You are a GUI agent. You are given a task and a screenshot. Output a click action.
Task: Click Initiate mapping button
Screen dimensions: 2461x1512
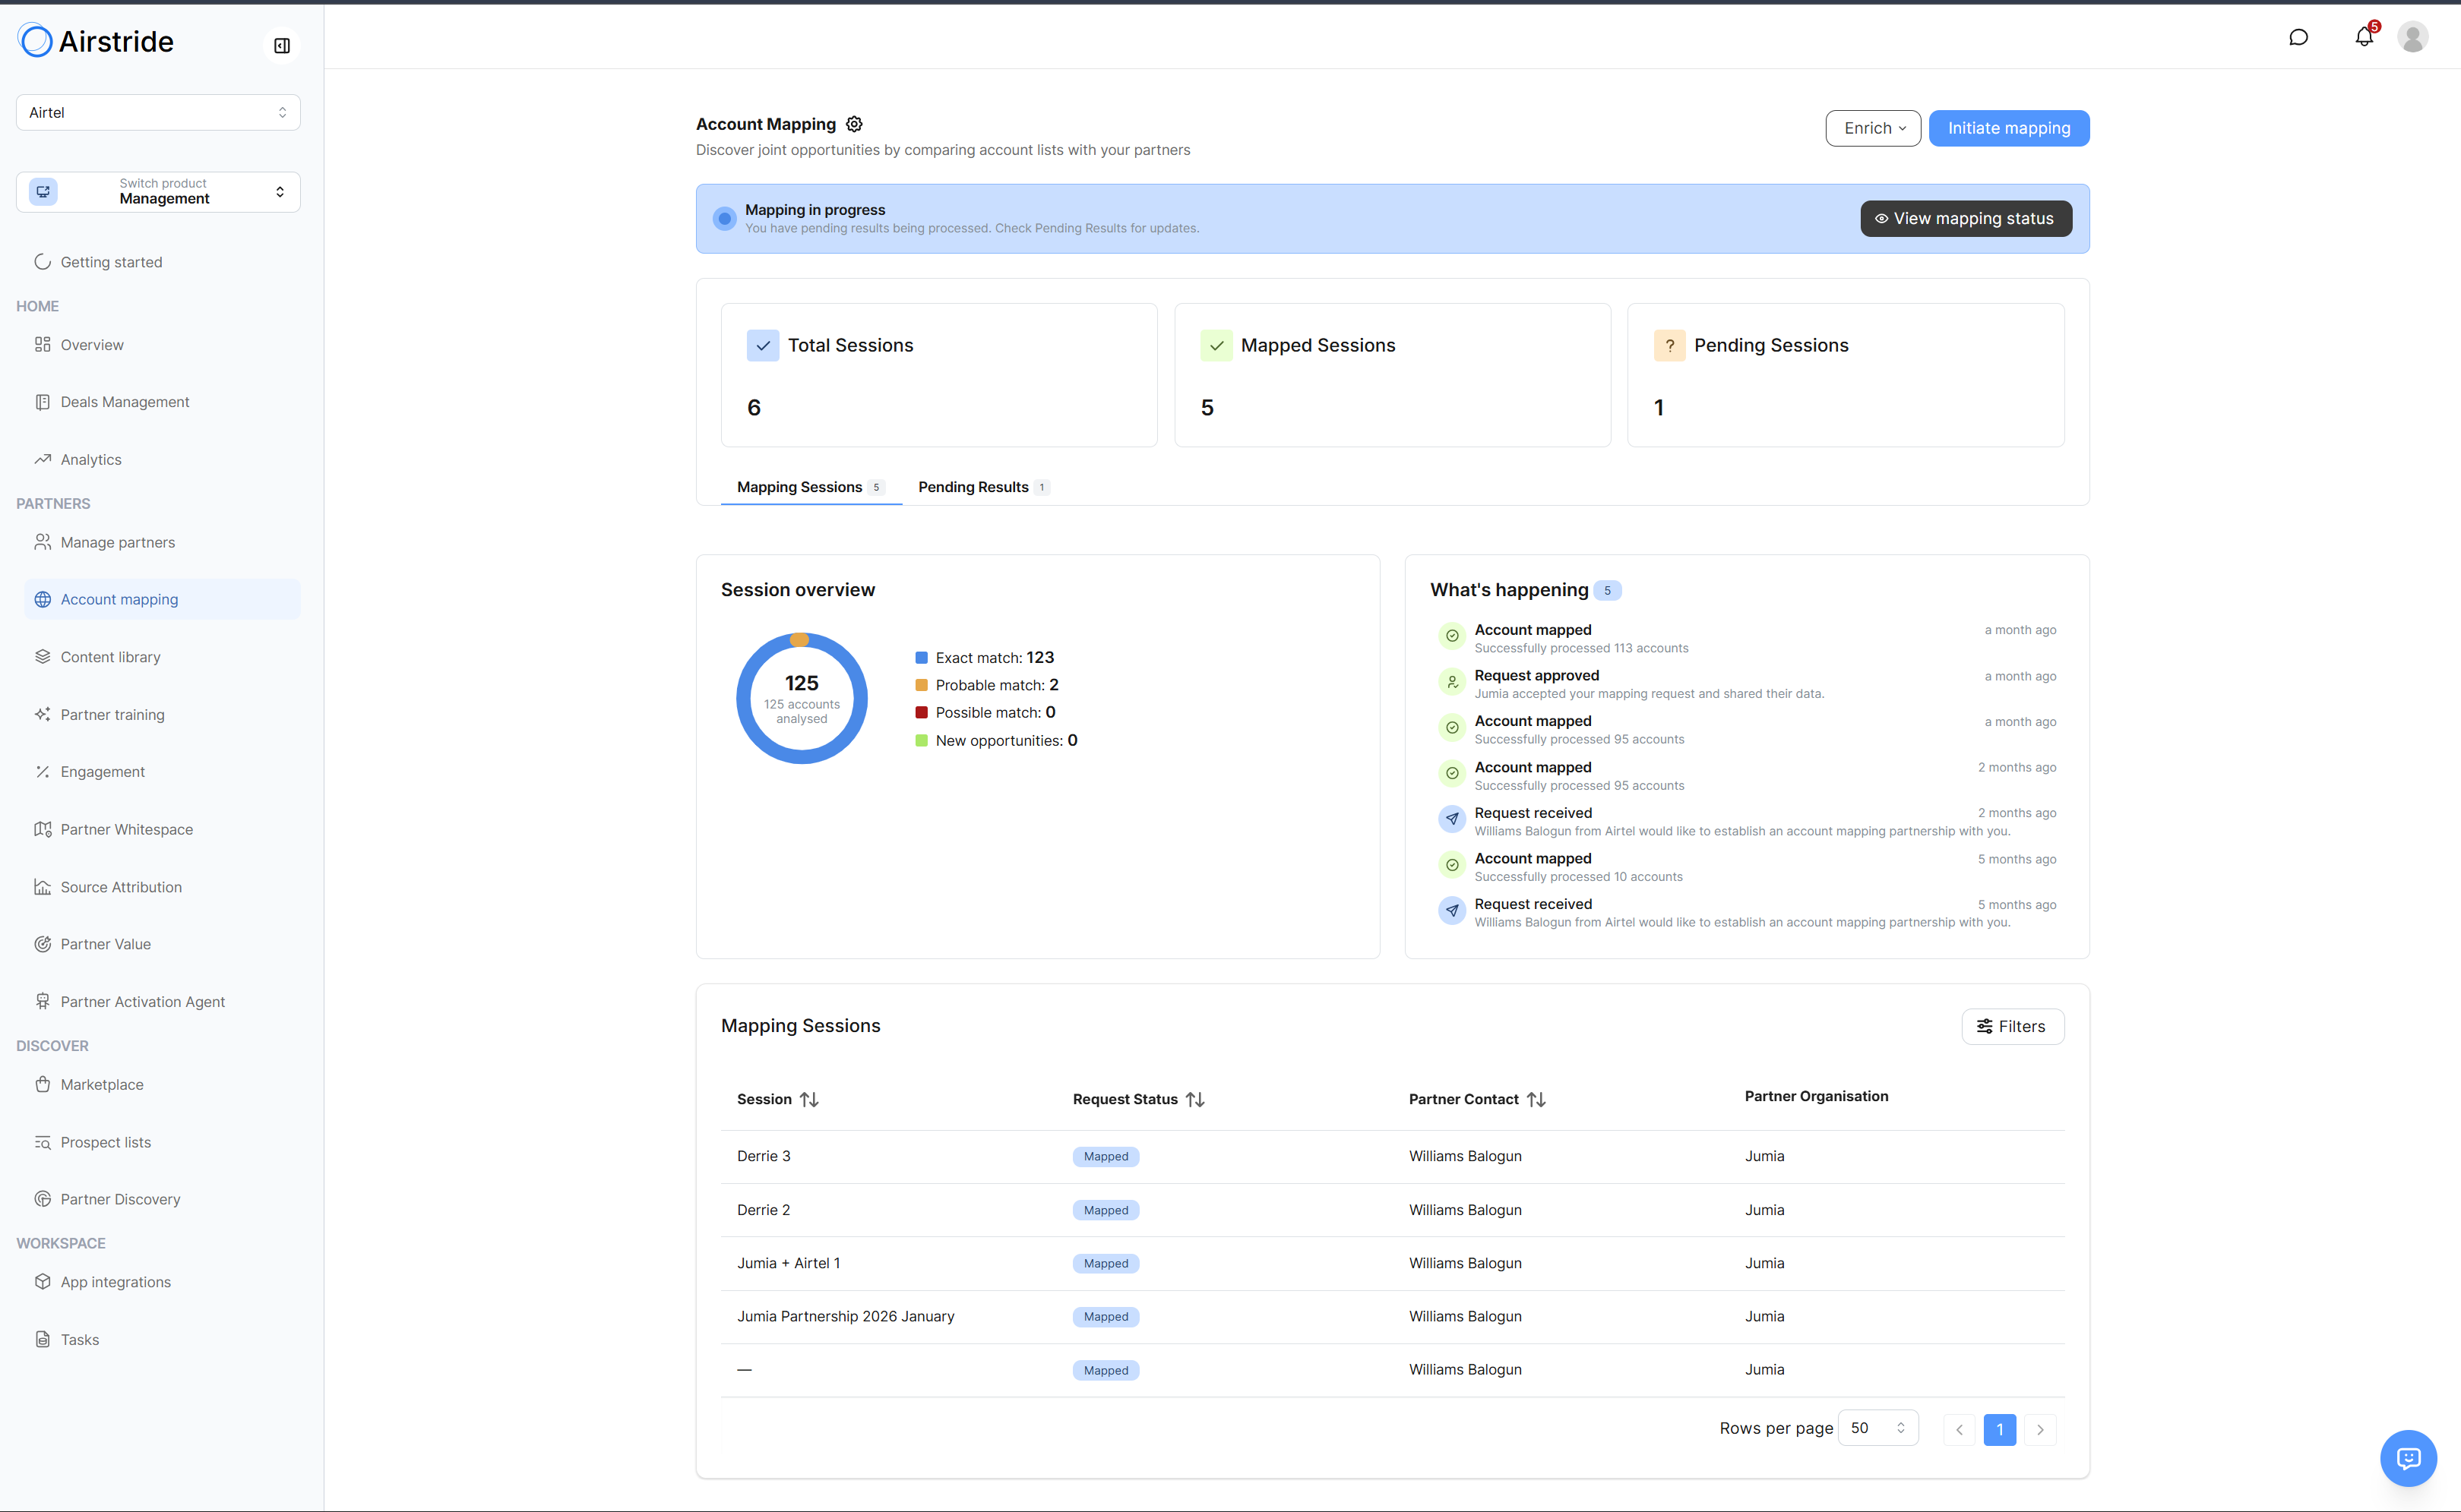click(2009, 128)
